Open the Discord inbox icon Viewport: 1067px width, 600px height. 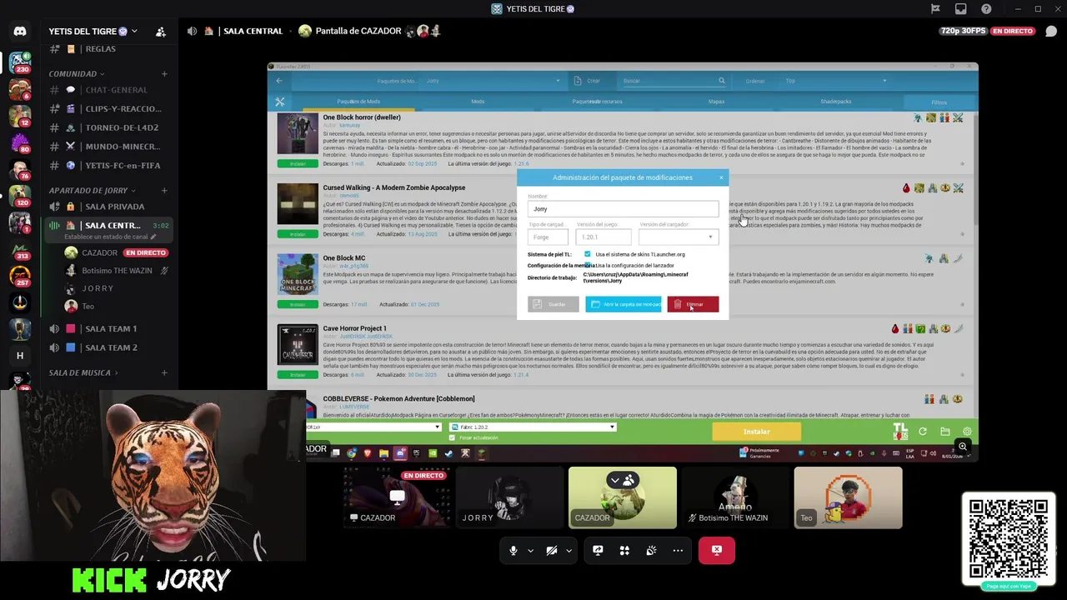click(961, 9)
